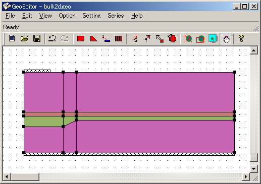Click the vertical scrollbar up arrow

254,50
